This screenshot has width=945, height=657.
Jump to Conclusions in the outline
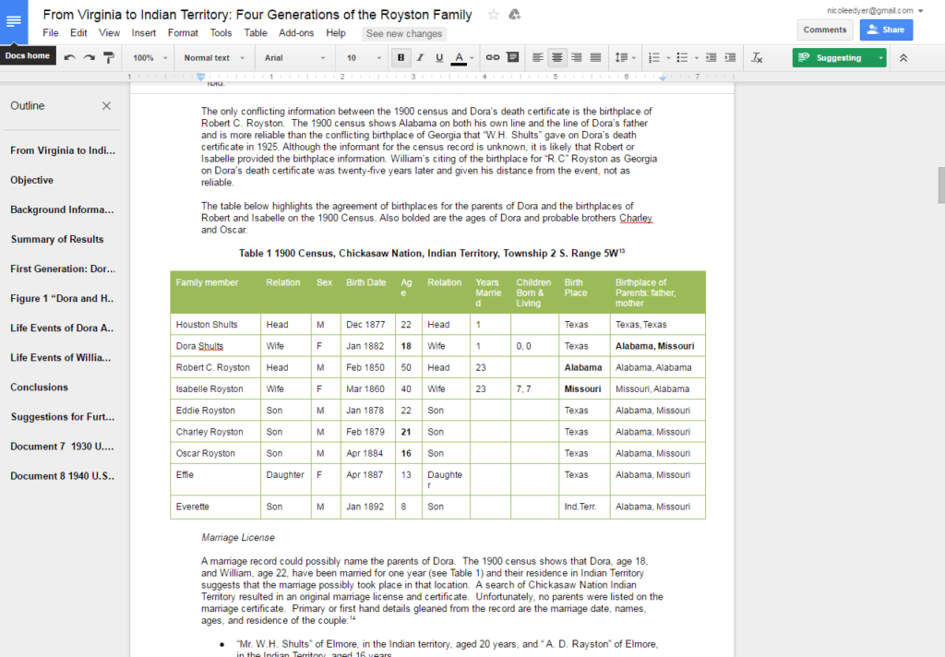[39, 387]
